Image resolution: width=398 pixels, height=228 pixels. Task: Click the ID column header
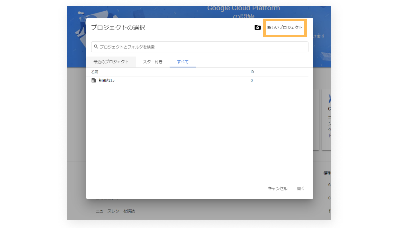(252, 72)
